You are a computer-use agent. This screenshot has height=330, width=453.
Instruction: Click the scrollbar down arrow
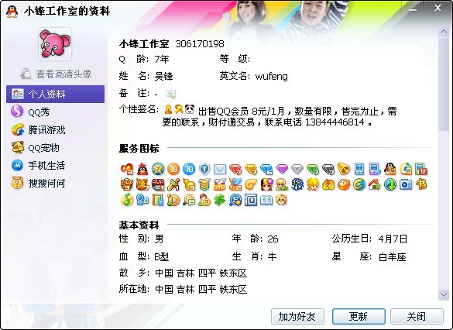coord(444,294)
